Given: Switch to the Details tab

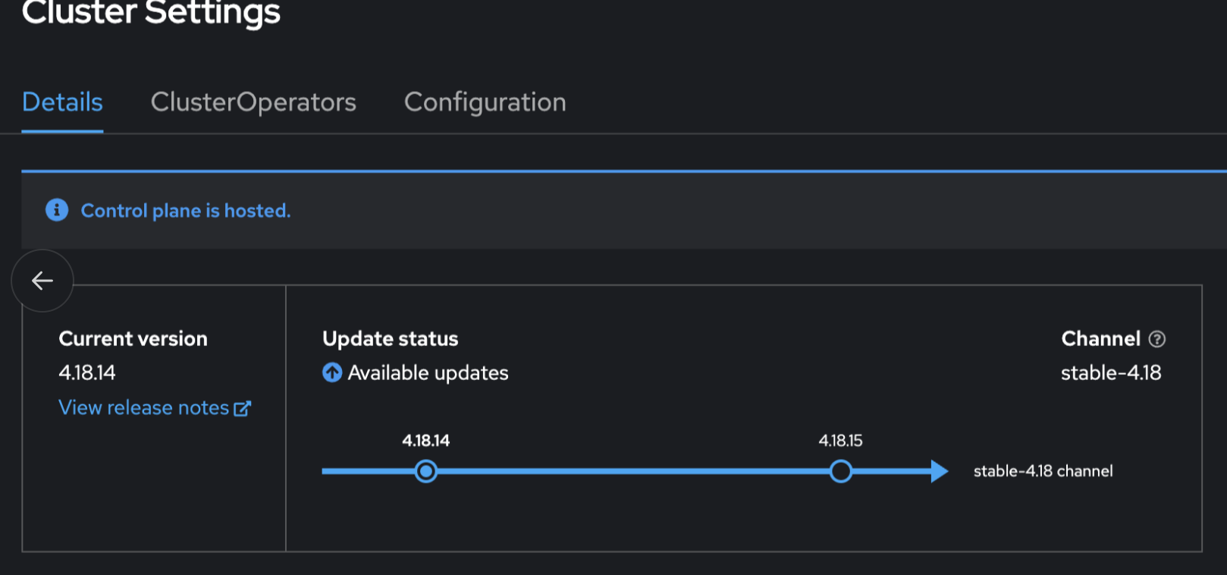Looking at the screenshot, I should pos(62,102).
